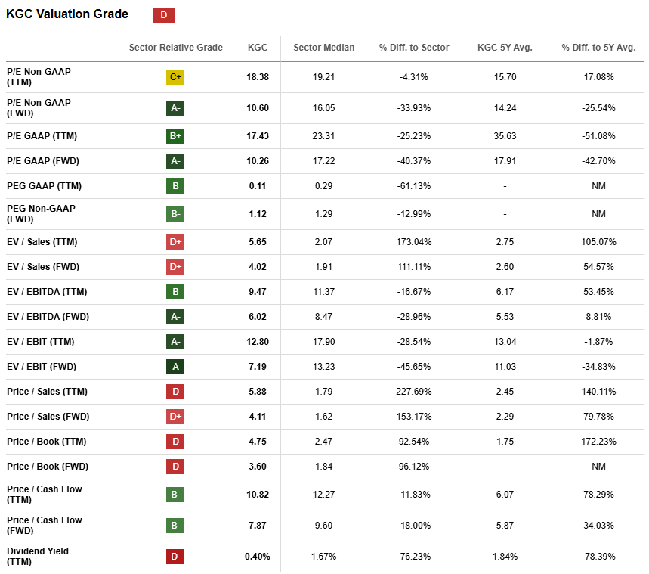
Task: Click the D+ grade badge for EV / Sales (TTM)
Action: coord(175,241)
